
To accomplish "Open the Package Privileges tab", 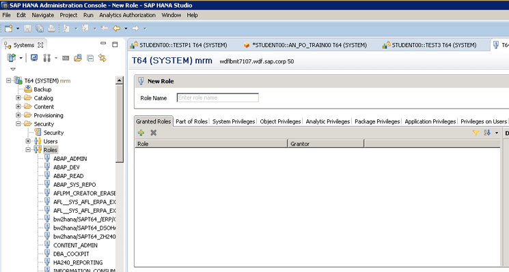I will tap(377, 121).
